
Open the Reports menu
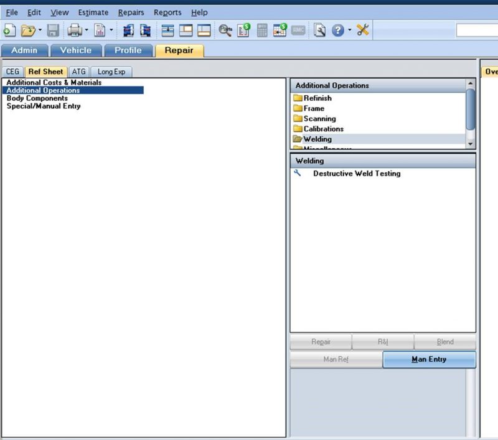pos(167,12)
